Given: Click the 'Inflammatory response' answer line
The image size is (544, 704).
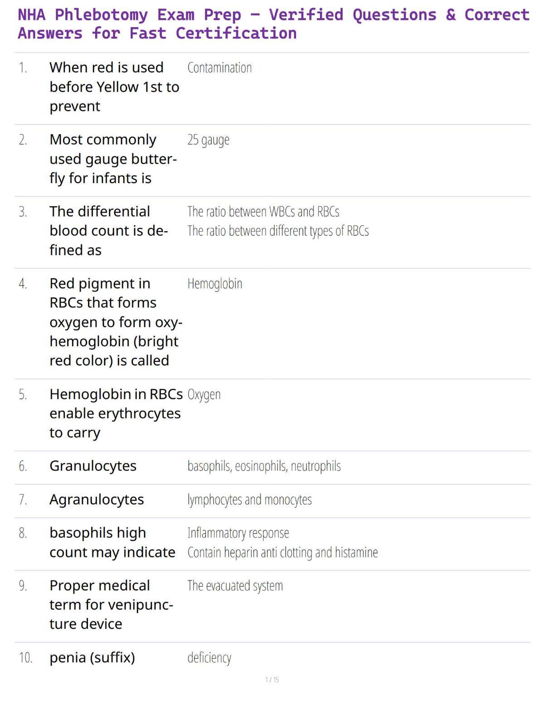Looking at the screenshot, I should click(238, 533).
